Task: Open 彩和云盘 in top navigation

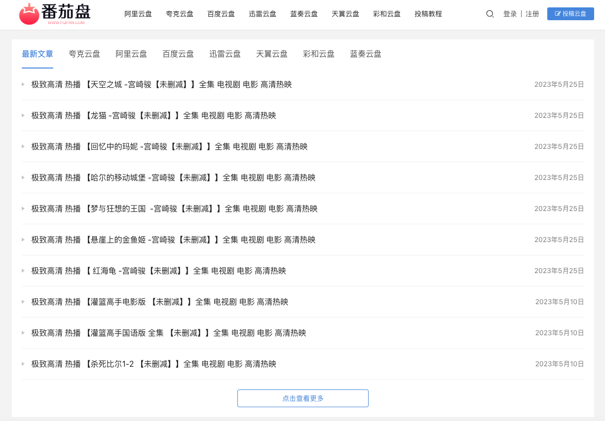Action: pos(387,14)
